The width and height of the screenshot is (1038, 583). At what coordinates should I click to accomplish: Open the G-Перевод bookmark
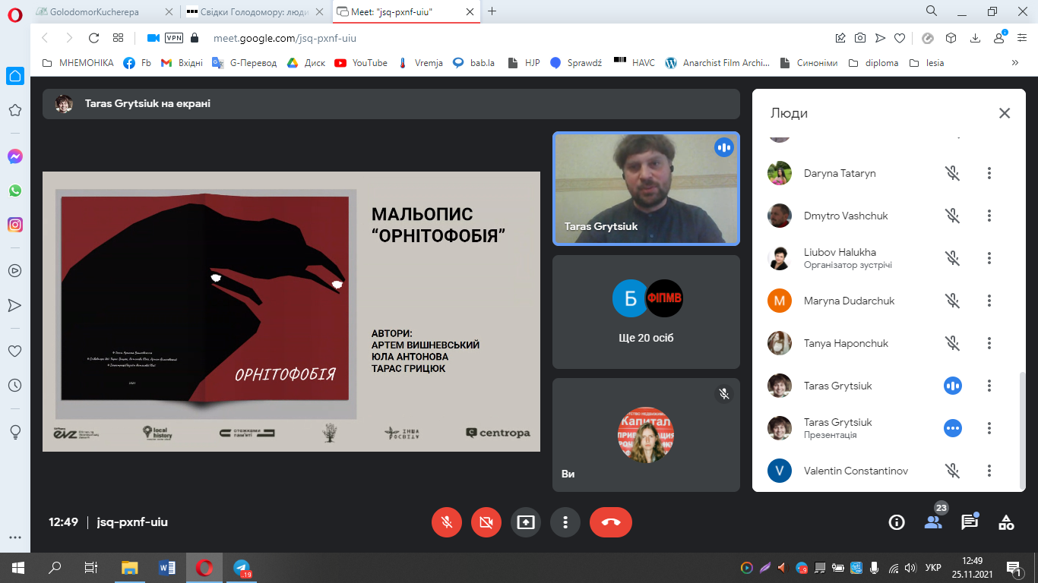tap(245, 63)
